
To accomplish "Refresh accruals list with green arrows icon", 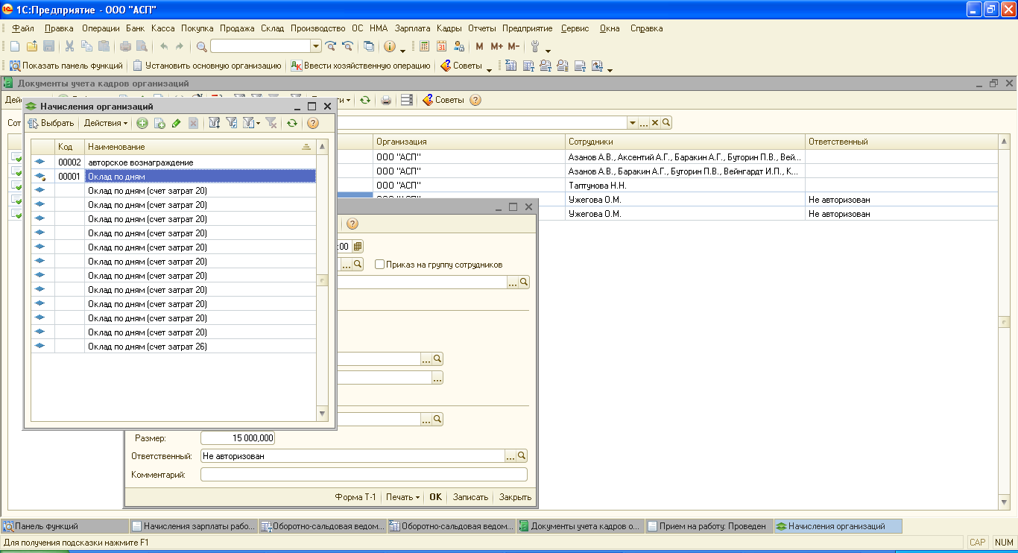I will tap(292, 123).
